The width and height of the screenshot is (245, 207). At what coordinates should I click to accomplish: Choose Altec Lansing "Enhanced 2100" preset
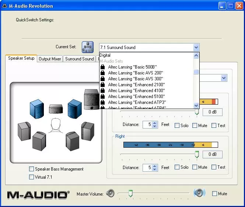click(146, 84)
